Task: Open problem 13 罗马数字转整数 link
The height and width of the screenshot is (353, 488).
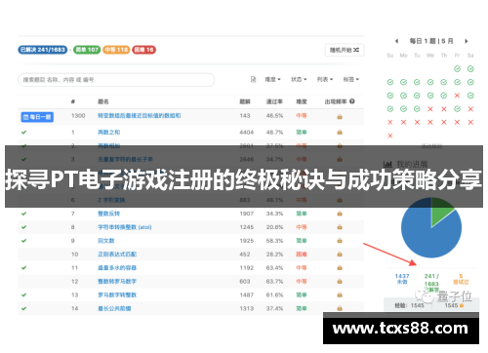Action: click(117, 294)
